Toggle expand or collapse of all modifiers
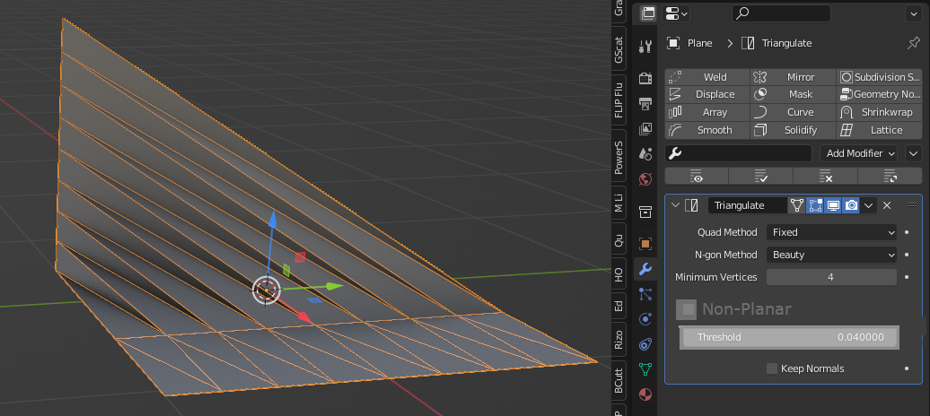This screenshot has height=416, width=930. (x=890, y=176)
